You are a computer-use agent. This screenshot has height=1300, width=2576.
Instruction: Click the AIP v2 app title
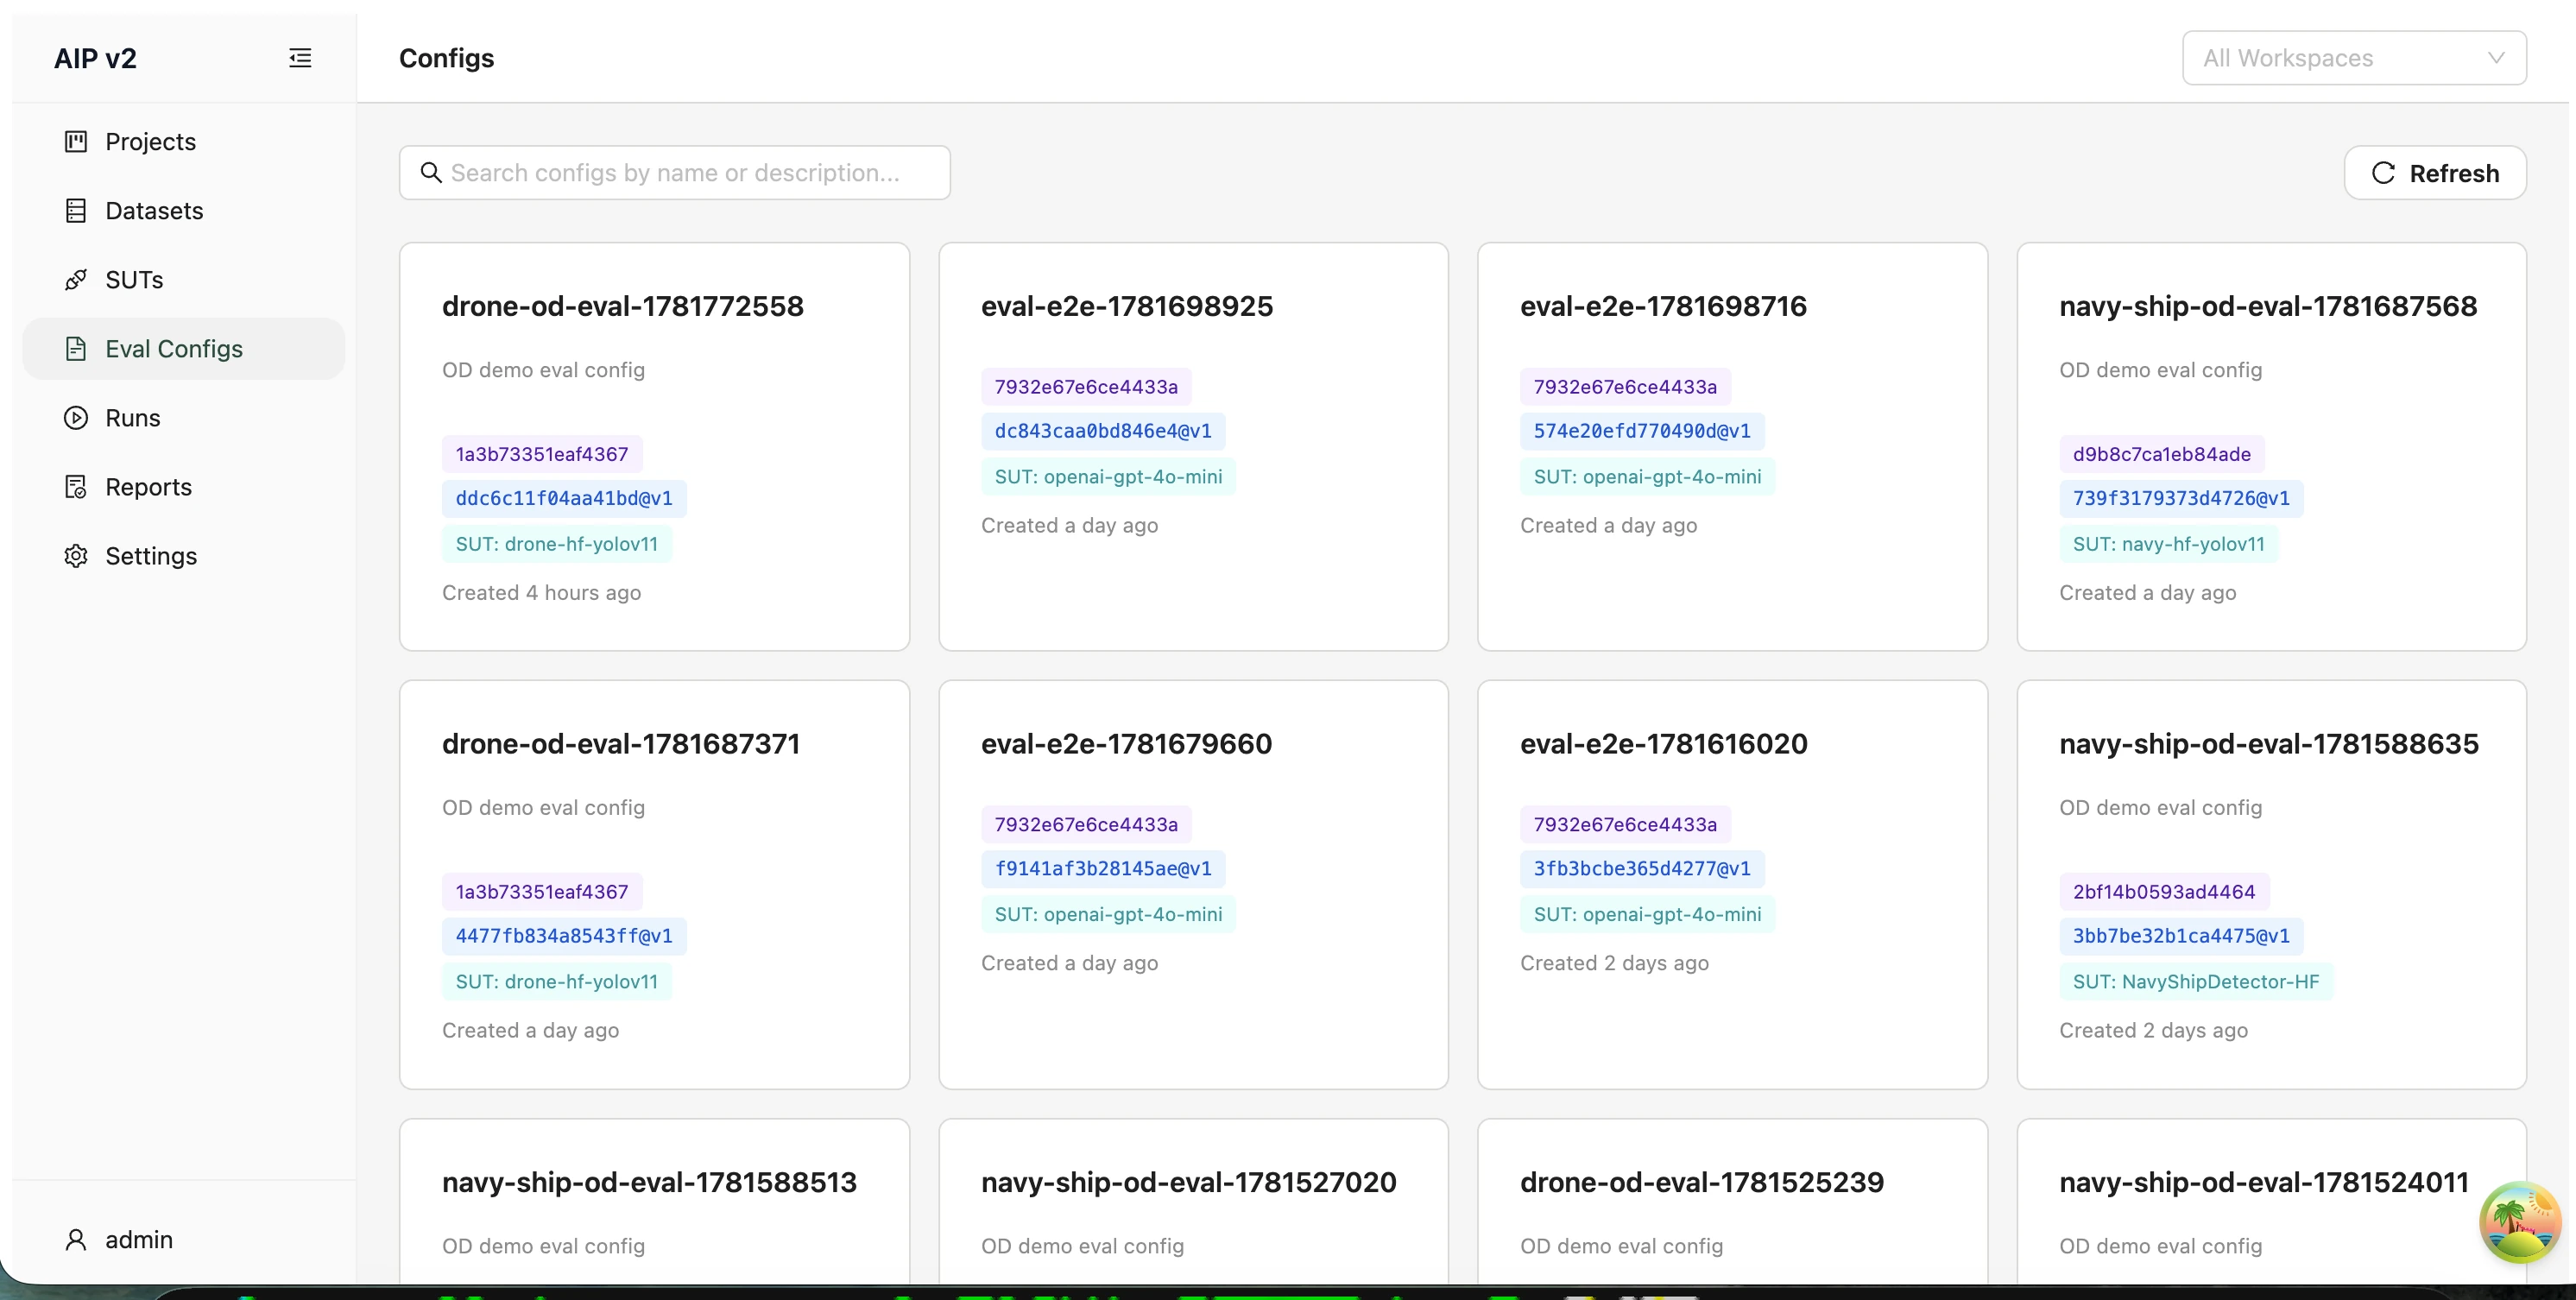[95, 58]
